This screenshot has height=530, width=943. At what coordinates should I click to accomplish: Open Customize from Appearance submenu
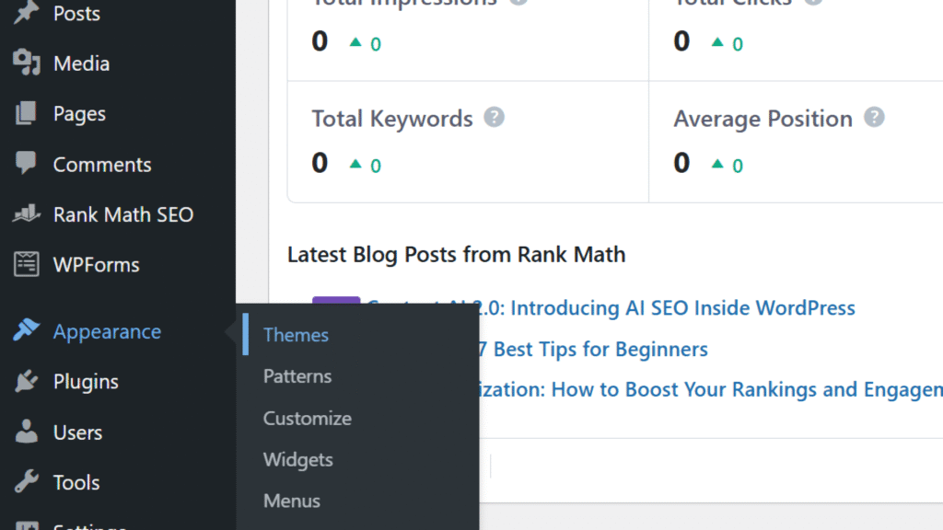307,418
